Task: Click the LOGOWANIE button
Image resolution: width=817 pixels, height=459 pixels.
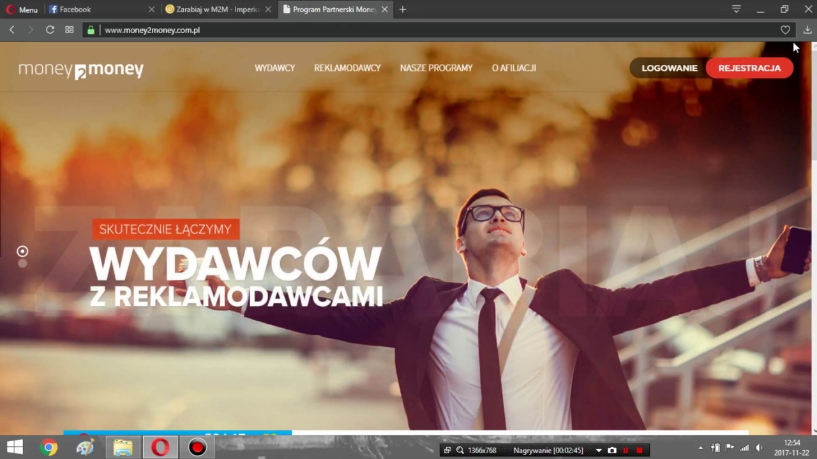Action: [669, 68]
